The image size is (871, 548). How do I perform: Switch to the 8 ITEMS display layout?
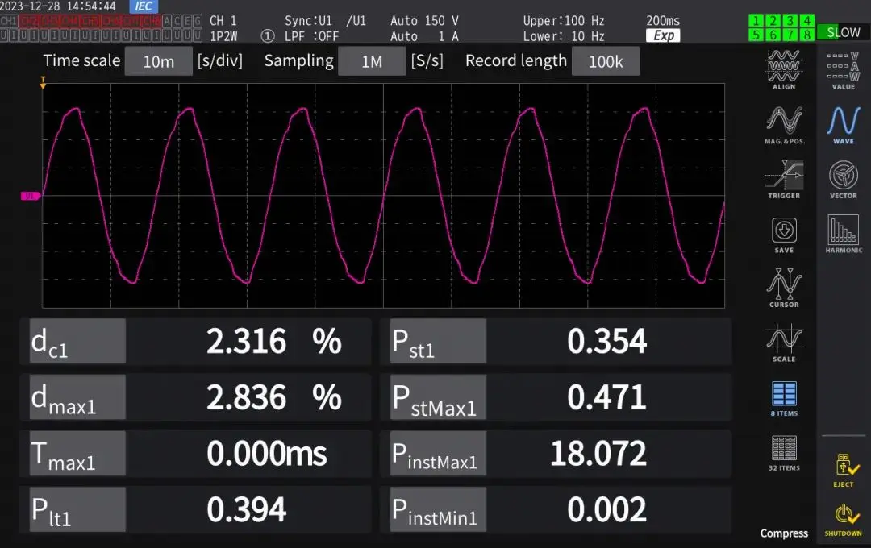[783, 396]
